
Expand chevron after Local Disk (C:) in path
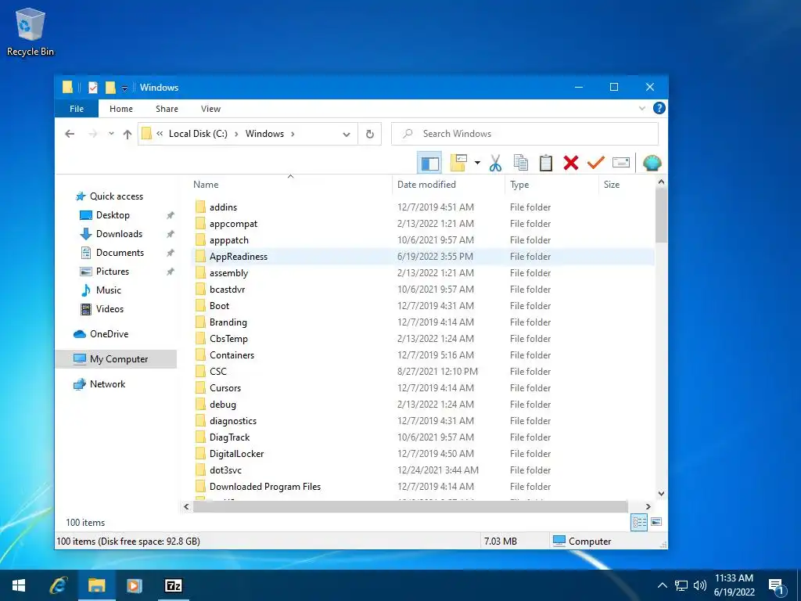pos(236,134)
